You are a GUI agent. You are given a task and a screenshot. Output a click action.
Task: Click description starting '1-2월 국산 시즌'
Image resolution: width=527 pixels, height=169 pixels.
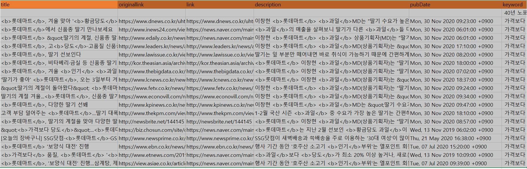[331, 113]
